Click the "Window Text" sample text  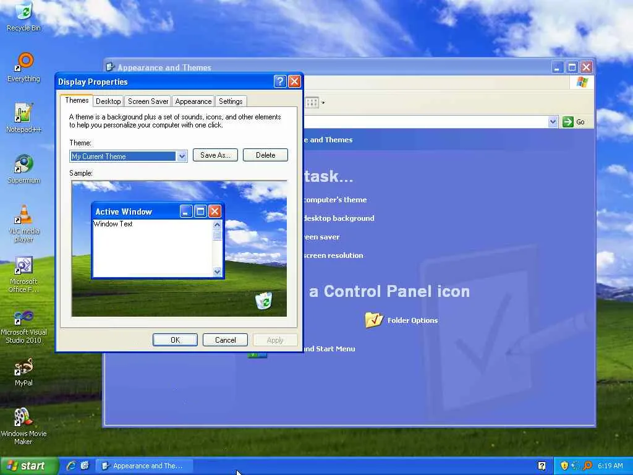(113, 224)
